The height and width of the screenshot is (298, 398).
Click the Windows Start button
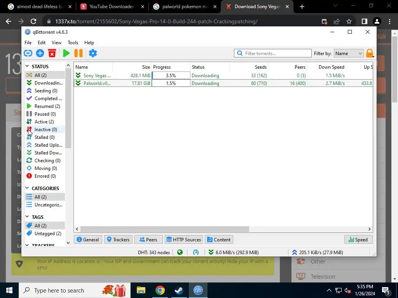coord(9,290)
